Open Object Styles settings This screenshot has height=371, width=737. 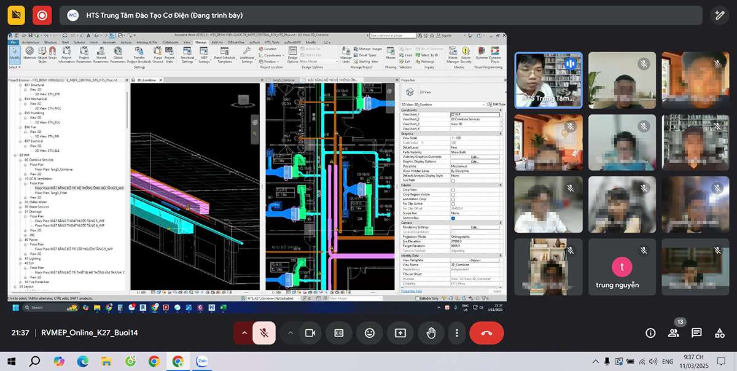coord(42,55)
